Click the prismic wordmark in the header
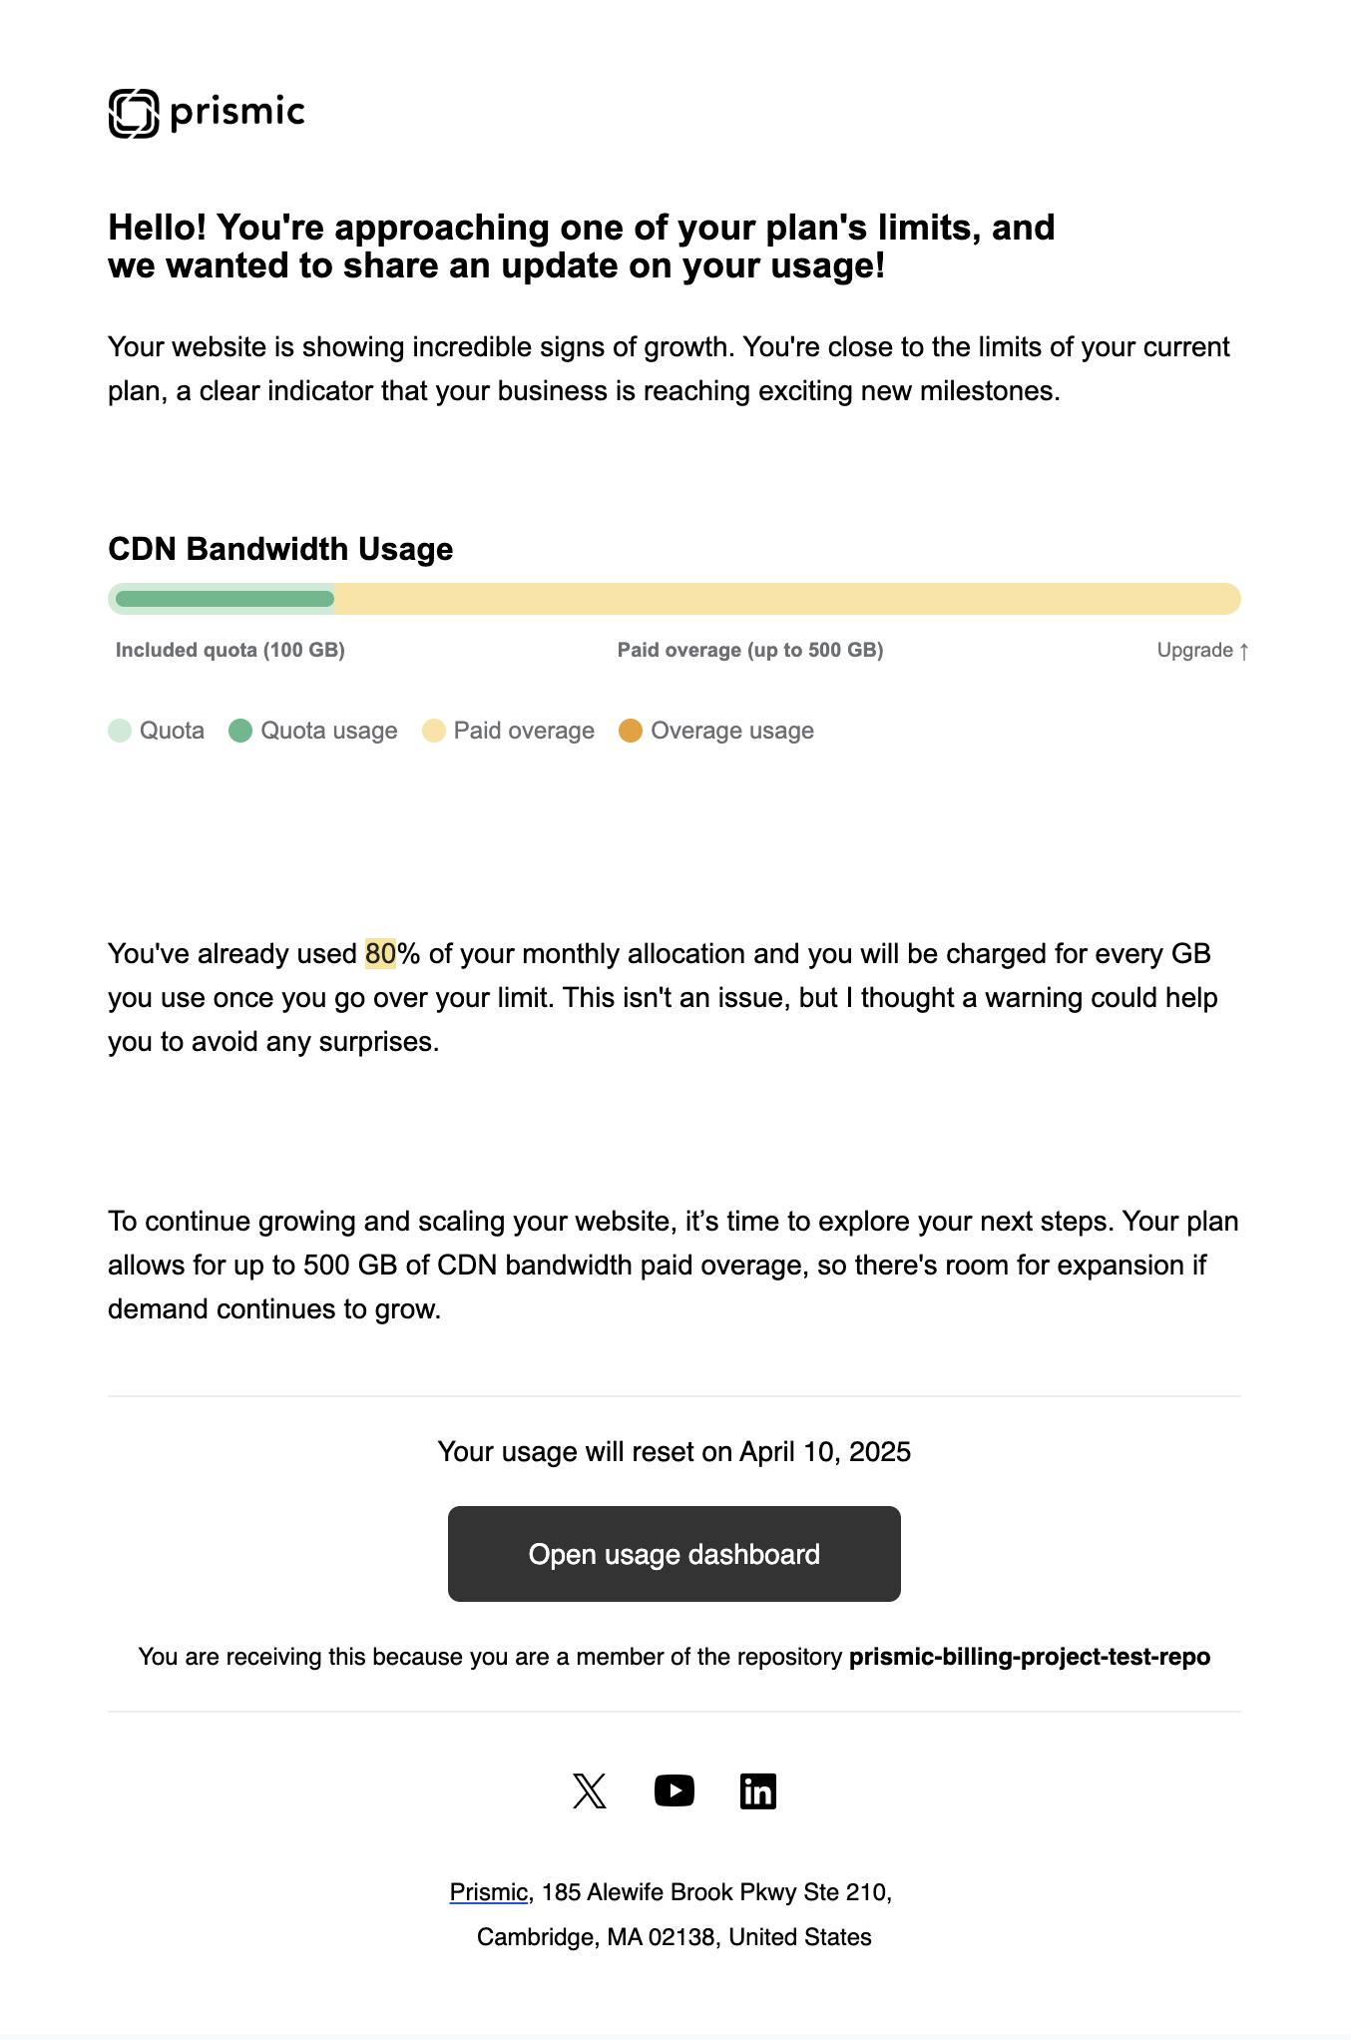This screenshot has height=2040, width=1351. click(237, 112)
